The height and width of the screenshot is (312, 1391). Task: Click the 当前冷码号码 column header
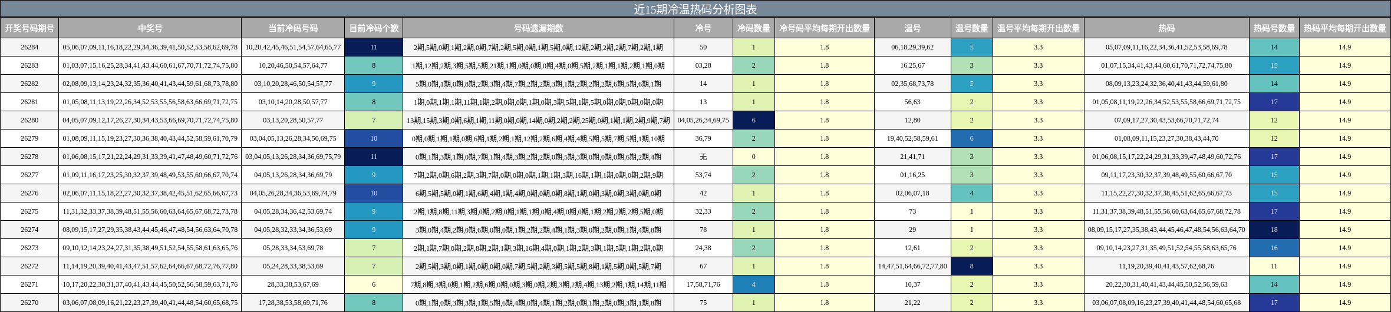point(293,28)
